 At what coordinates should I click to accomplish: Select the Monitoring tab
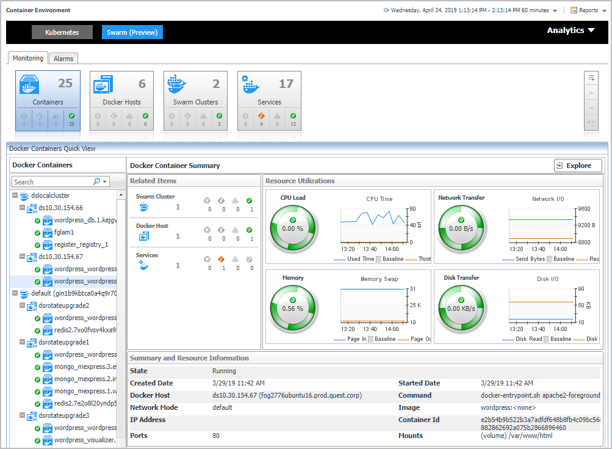pyautogui.click(x=28, y=58)
